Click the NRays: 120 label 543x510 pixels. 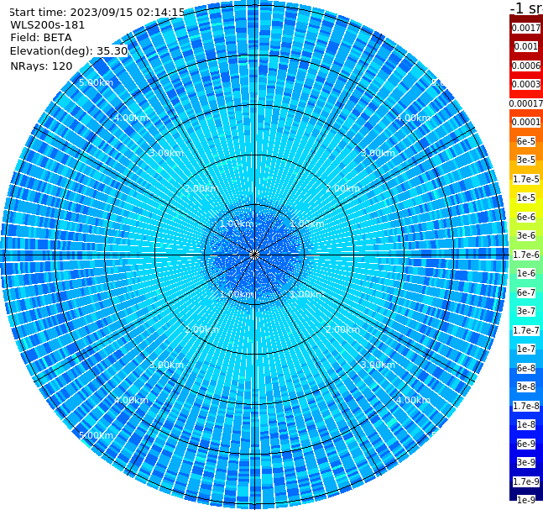coord(41,66)
